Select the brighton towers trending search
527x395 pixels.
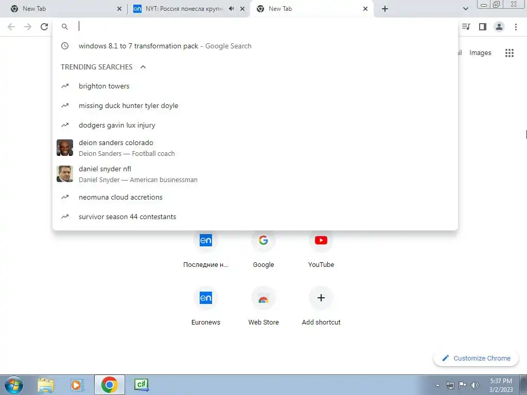pyautogui.click(x=255, y=86)
